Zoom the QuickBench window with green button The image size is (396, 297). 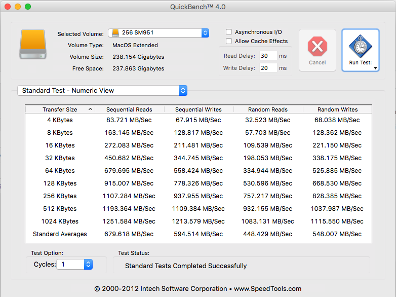pyautogui.click(x=28, y=7)
